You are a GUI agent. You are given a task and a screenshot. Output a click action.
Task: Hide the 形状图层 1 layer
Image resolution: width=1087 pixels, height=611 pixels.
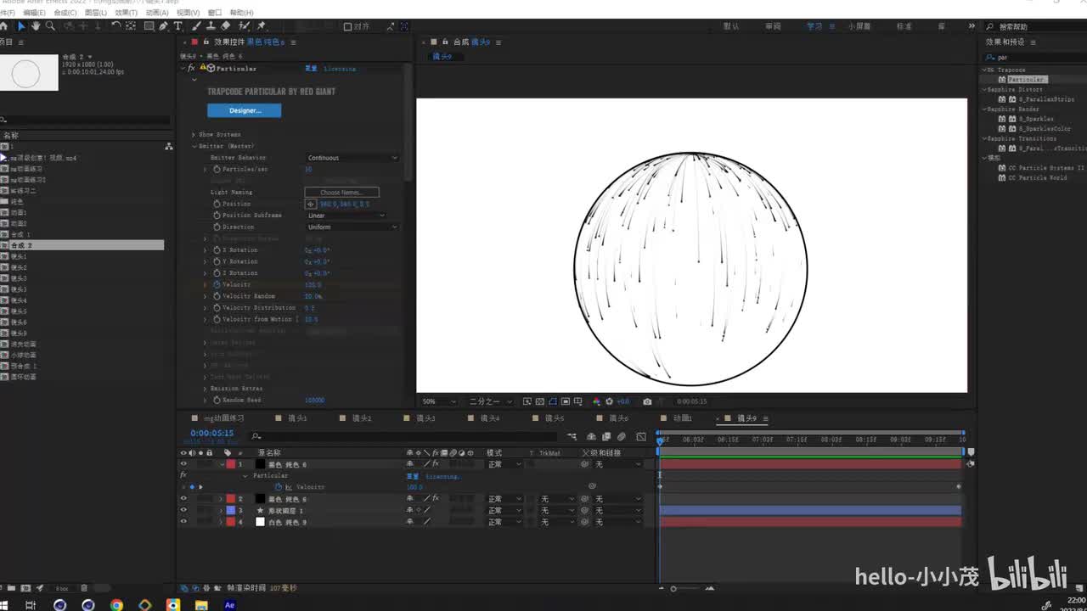tap(183, 511)
